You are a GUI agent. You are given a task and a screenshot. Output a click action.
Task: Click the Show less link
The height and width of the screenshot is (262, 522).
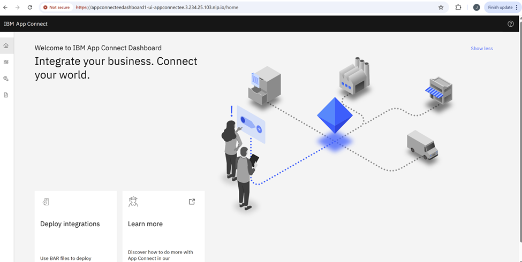click(x=482, y=49)
